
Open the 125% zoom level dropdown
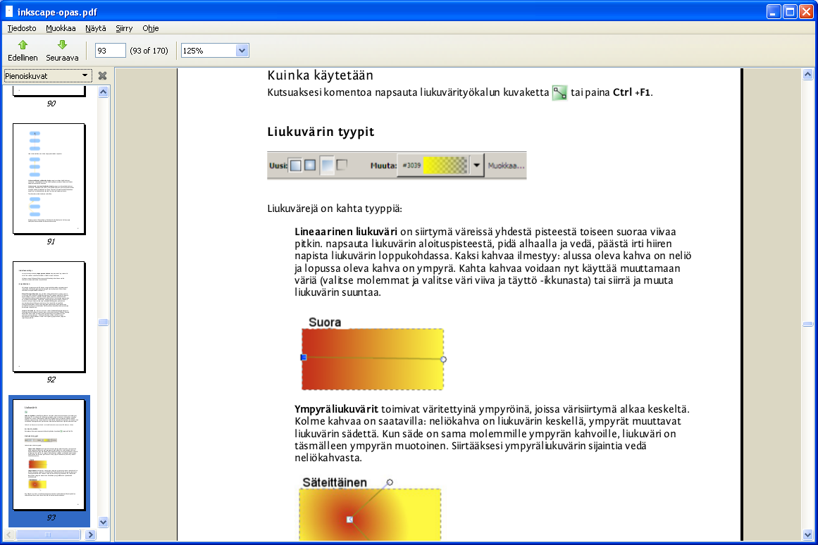tap(242, 51)
